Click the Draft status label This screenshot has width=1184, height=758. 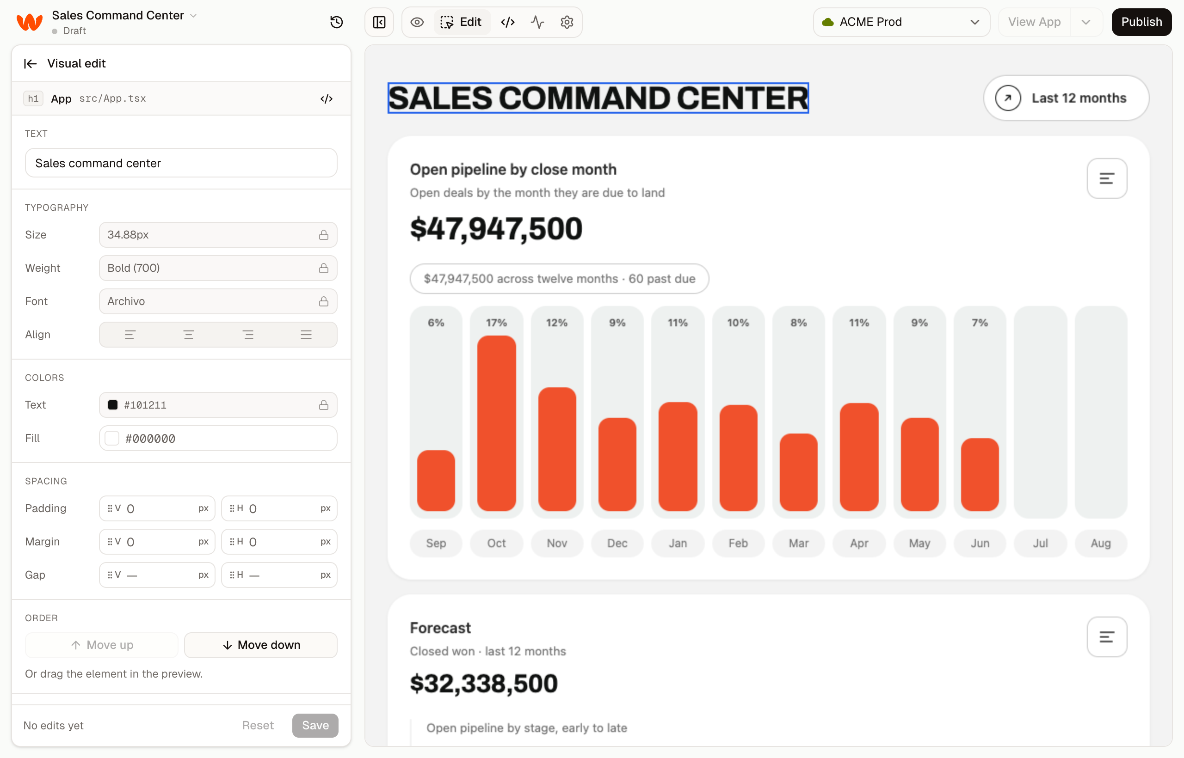click(74, 31)
